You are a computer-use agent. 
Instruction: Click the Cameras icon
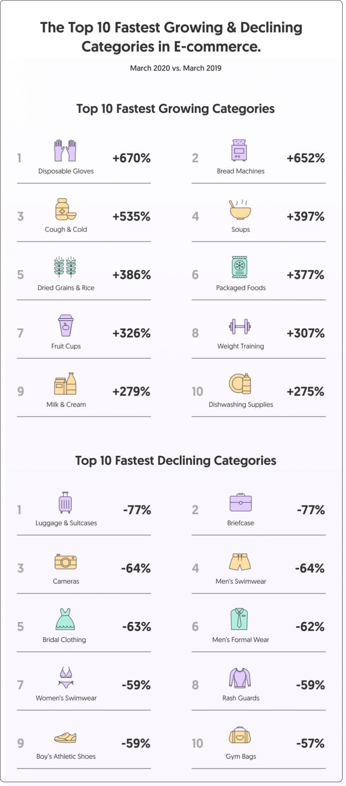(65, 561)
